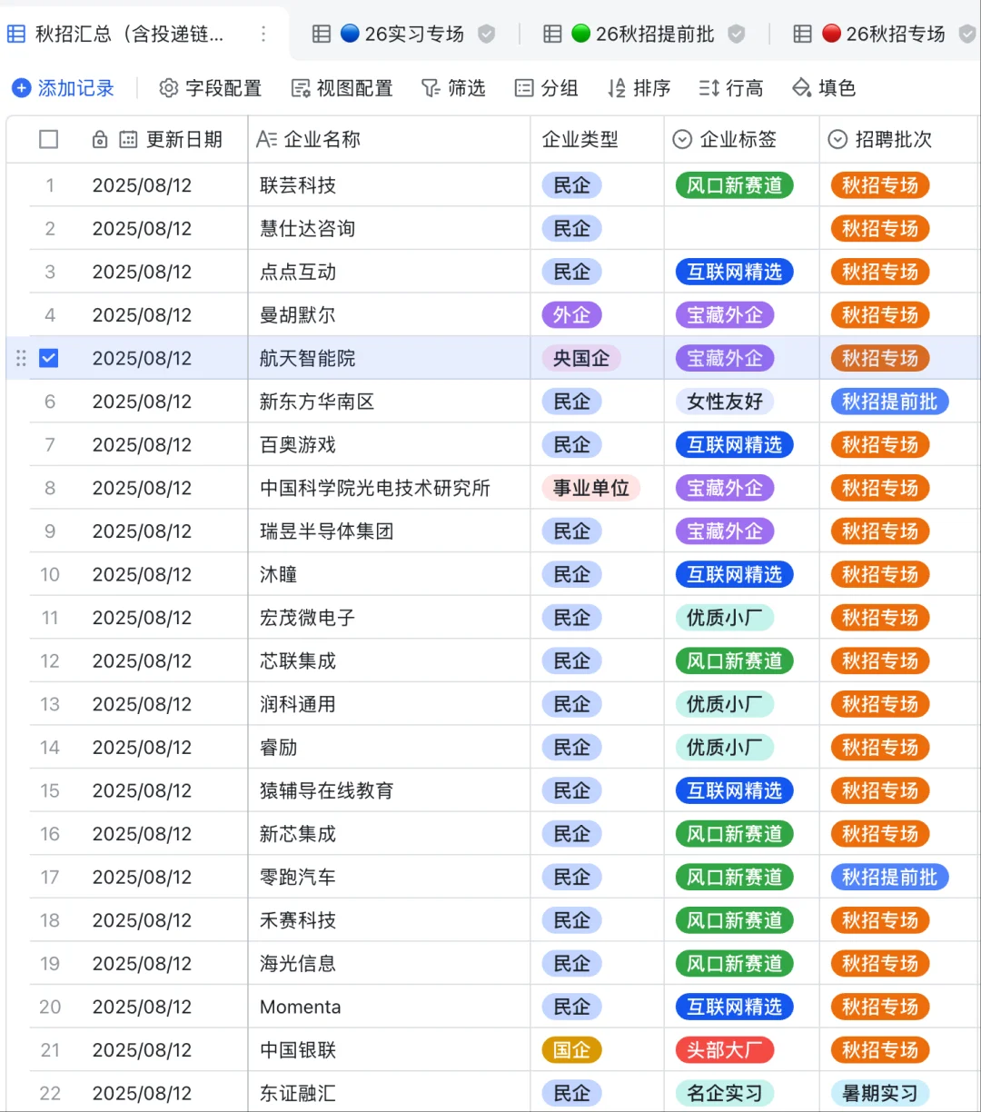Click the 新芯集成 cell
This screenshot has height=1112, width=981.
pyautogui.click(x=389, y=834)
